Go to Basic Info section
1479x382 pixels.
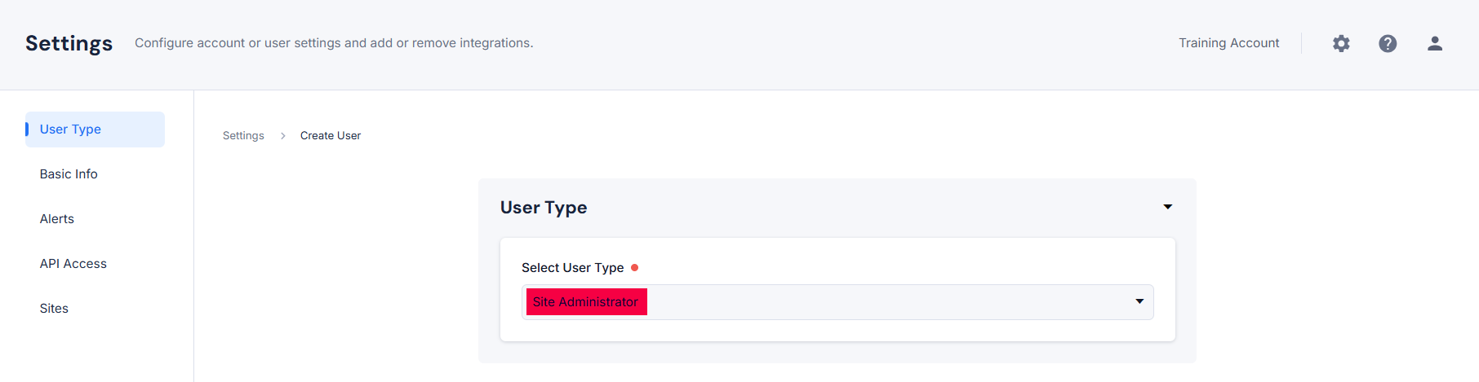(x=69, y=174)
